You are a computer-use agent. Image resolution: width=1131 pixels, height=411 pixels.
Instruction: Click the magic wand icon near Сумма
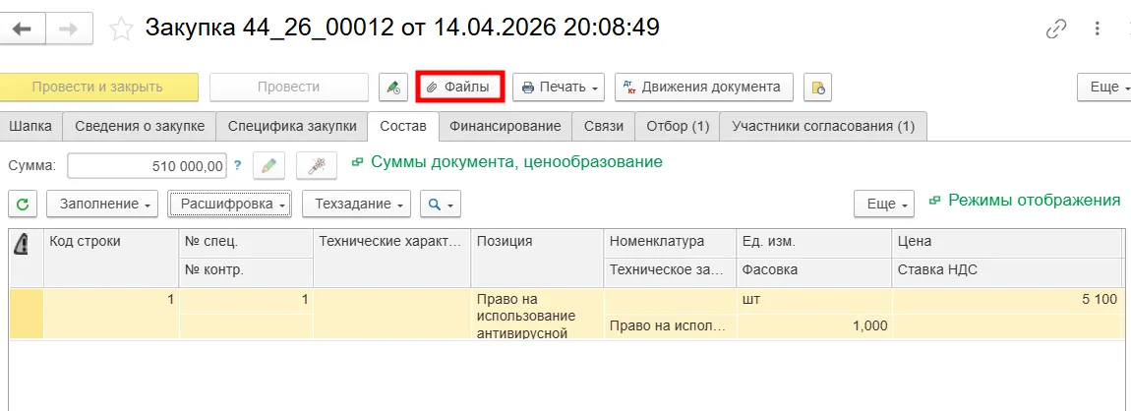click(317, 166)
